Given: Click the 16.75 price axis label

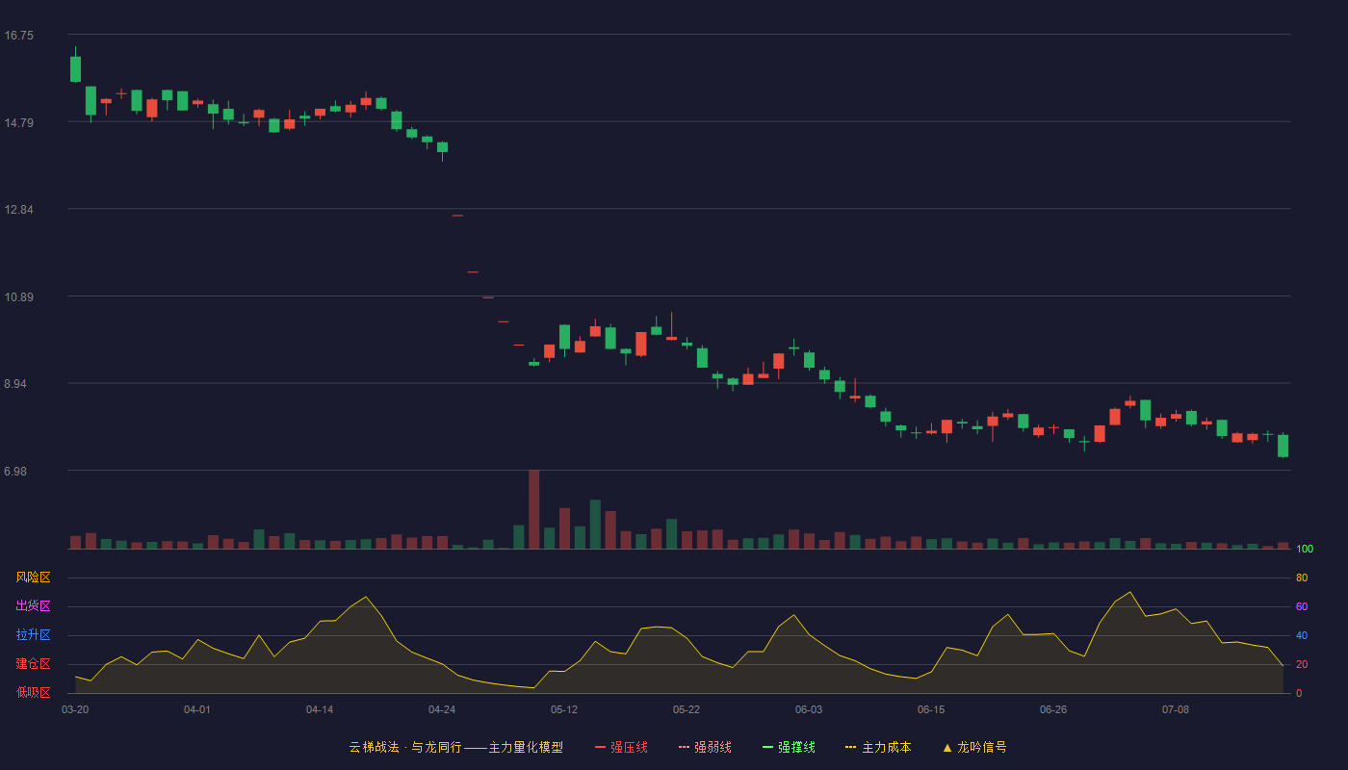Looking at the screenshot, I should [x=18, y=36].
